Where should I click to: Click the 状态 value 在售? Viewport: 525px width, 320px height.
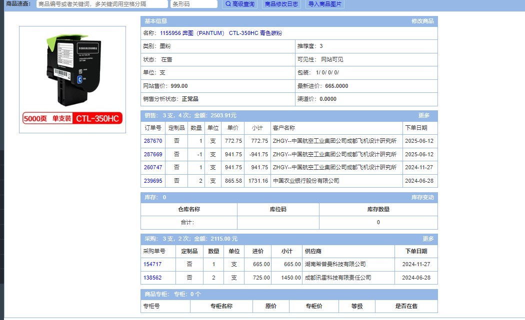tap(166, 59)
